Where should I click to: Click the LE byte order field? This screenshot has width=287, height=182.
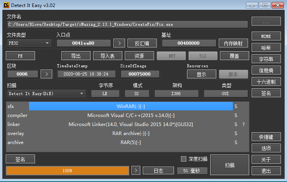point(105,94)
